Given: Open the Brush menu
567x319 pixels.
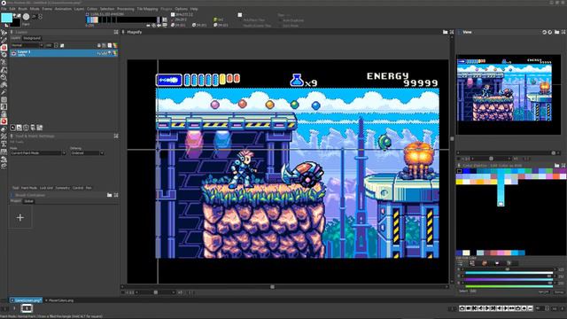Looking at the screenshot, I should (x=22, y=9).
